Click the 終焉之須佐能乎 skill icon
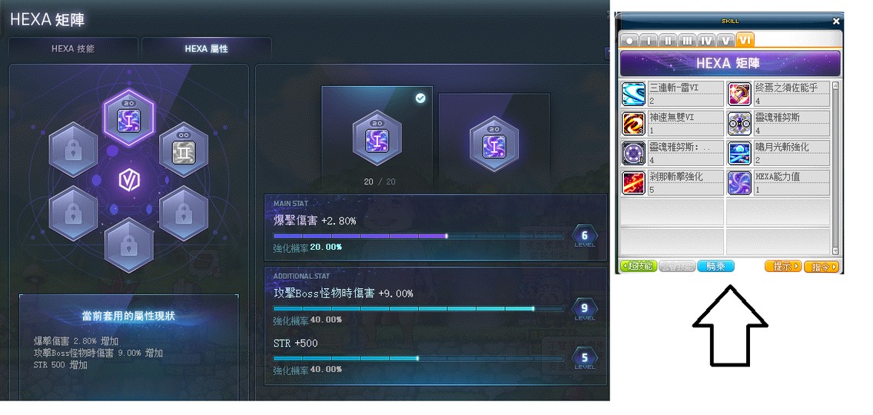Screen dimensions: 873x415 click(740, 94)
